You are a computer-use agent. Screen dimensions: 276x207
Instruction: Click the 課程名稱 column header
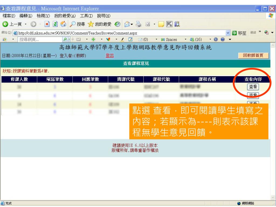(207, 79)
